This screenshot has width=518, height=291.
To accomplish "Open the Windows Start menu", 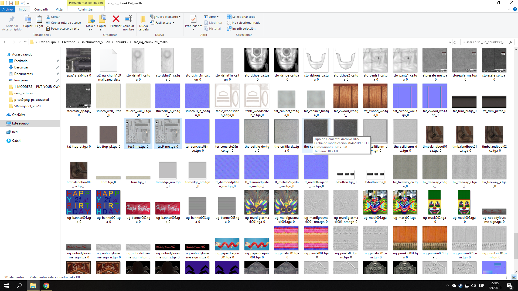I will pos(6,286).
